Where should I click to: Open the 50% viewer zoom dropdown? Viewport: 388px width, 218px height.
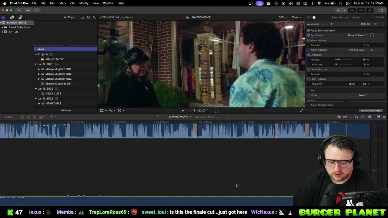(x=283, y=17)
